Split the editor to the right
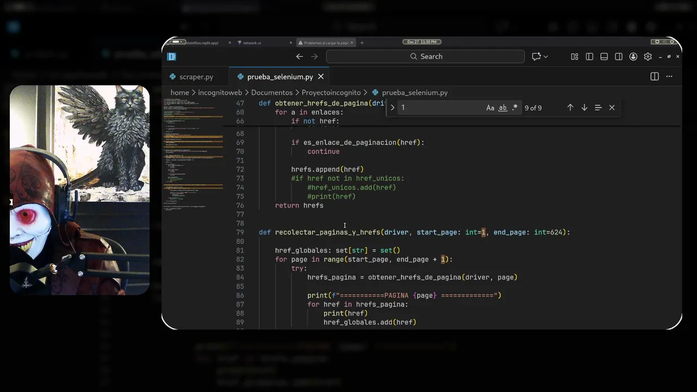 655,77
